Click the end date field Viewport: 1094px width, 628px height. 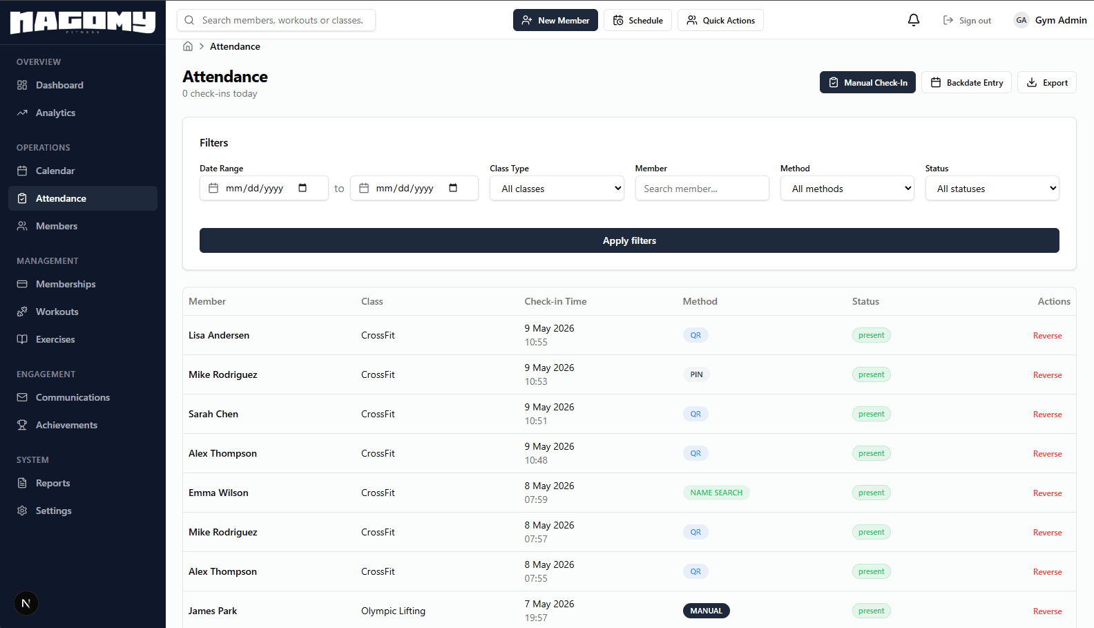point(414,188)
